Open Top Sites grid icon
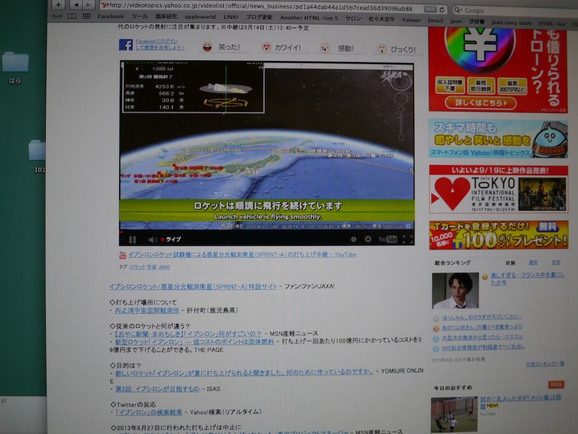The image size is (578, 434). tap(86, 16)
